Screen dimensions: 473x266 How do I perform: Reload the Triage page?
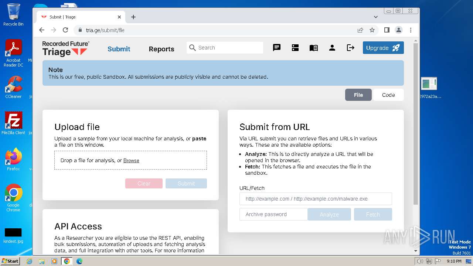click(65, 30)
